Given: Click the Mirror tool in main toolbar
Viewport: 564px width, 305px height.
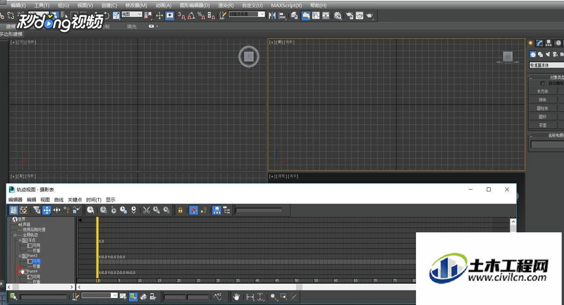Looking at the screenshot, I should pyautogui.click(x=272, y=15).
